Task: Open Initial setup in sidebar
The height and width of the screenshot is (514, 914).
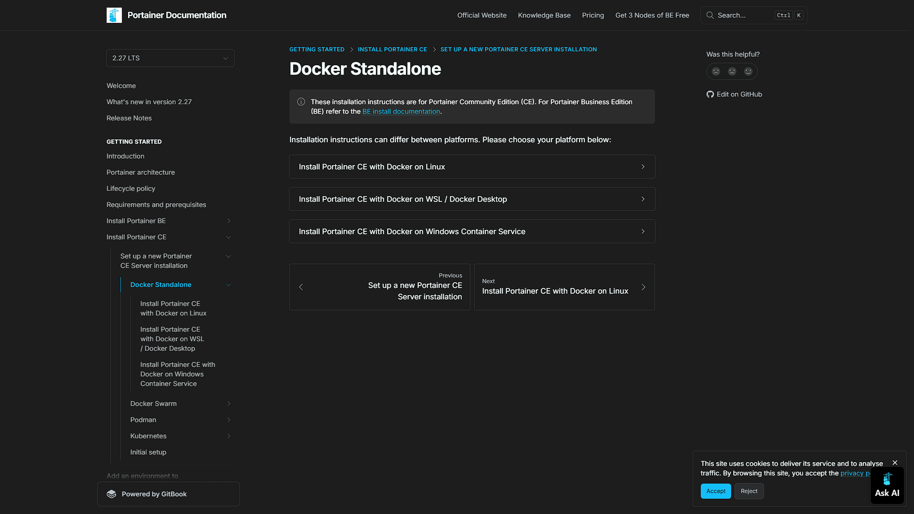Action: click(x=148, y=452)
